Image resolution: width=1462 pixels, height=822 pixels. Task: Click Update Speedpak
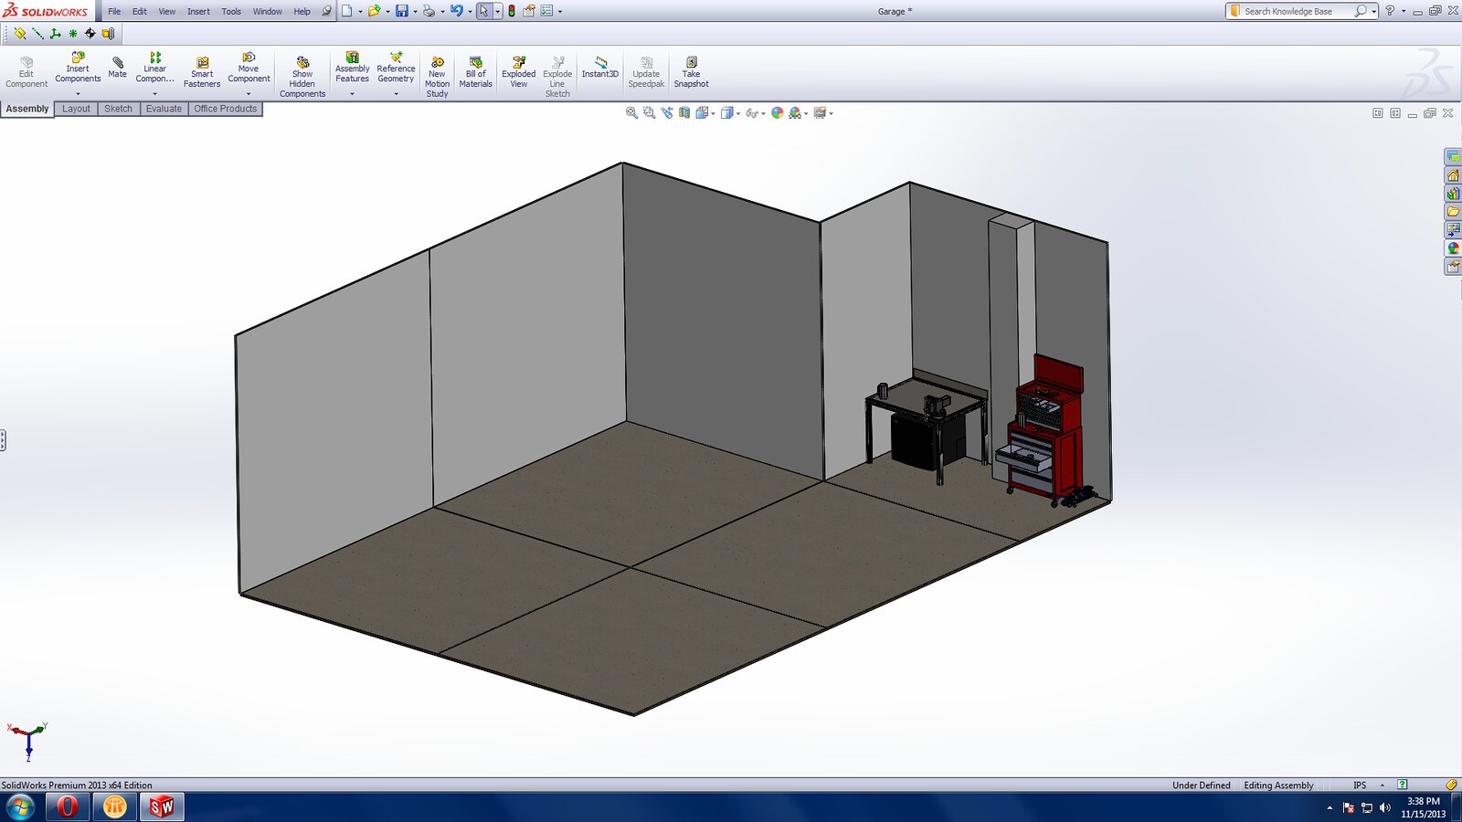(646, 73)
